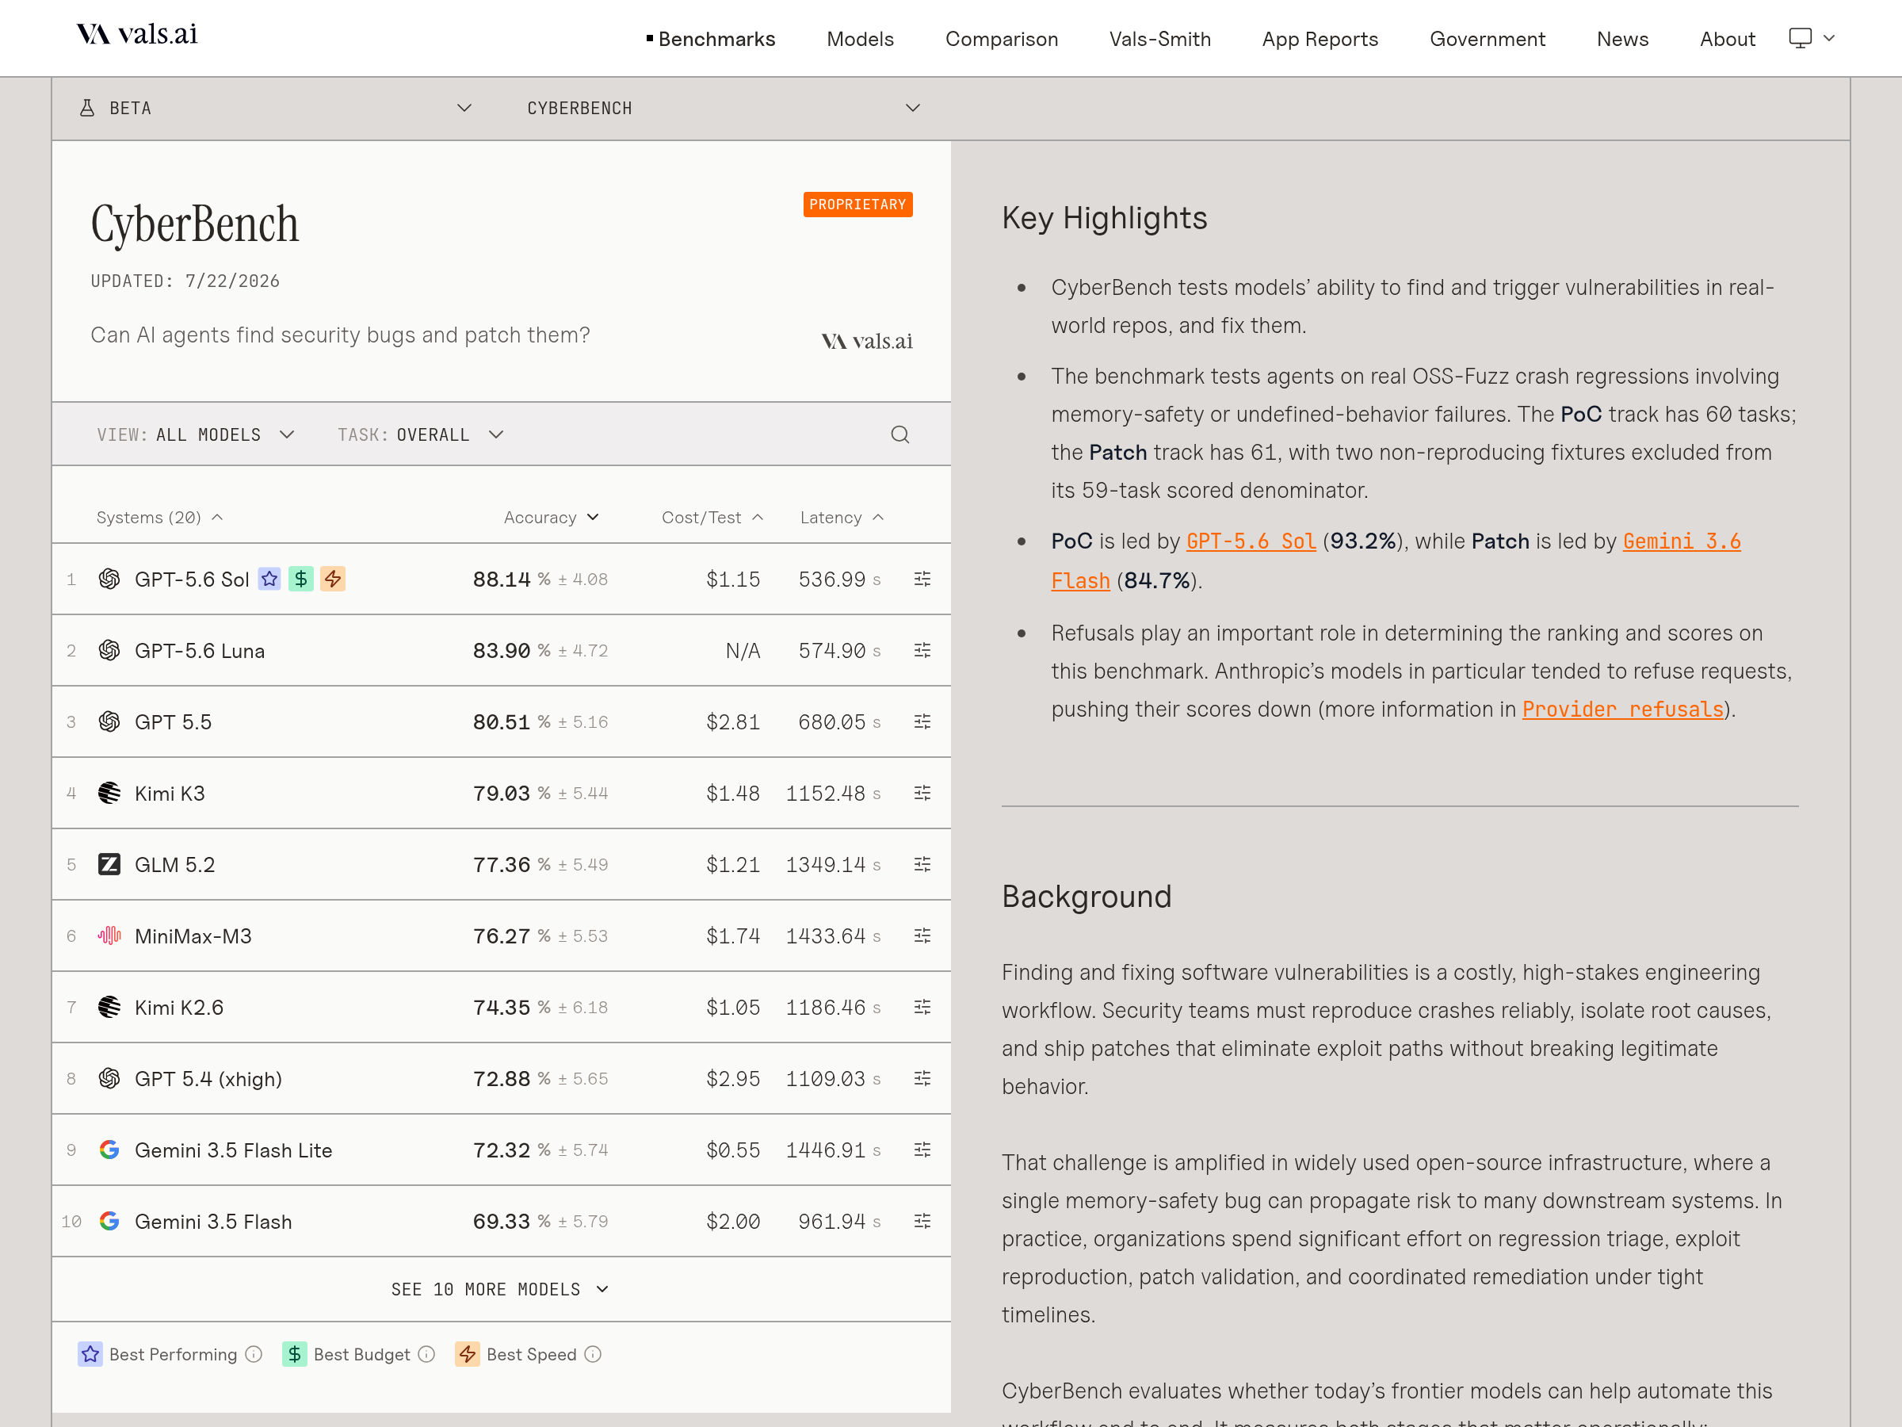Click the beaker icon beside BETA
This screenshot has height=1427, width=1902.
(x=87, y=109)
